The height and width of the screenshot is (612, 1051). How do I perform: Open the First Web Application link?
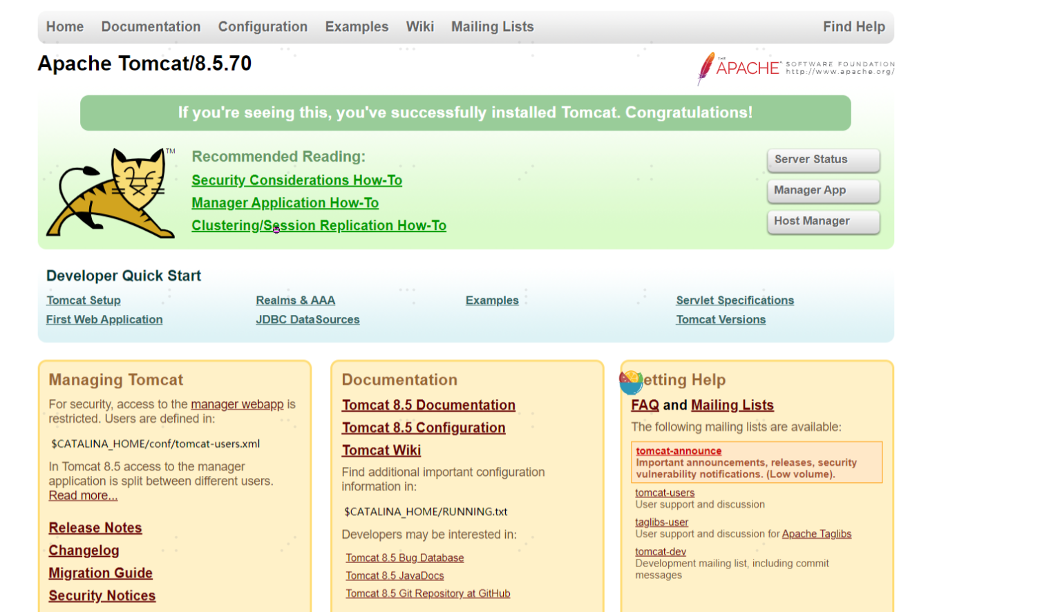(104, 320)
